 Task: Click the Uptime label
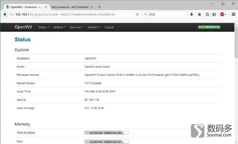pyautogui.click(x=21, y=100)
